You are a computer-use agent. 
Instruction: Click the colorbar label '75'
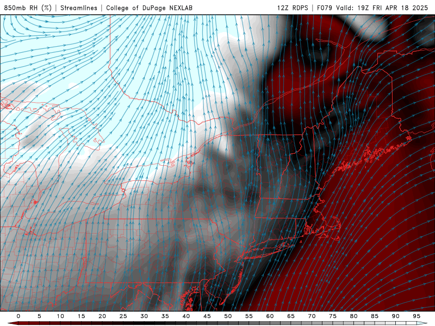(x=333, y=316)
